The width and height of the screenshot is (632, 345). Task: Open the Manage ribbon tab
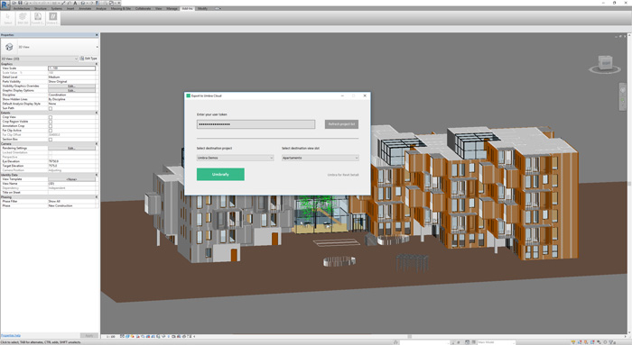tap(172, 8)
